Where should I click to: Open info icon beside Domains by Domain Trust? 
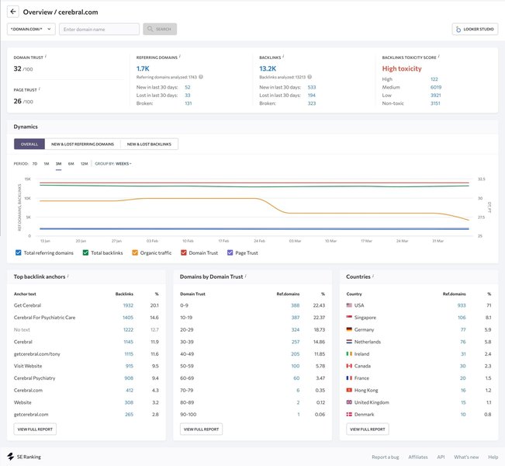246,276
